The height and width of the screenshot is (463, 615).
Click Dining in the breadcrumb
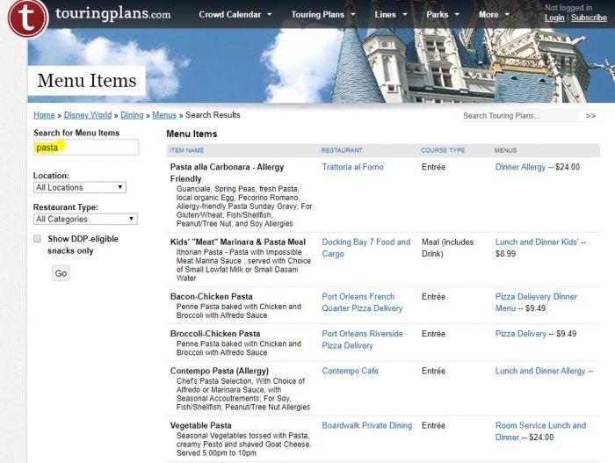(132, 115)
